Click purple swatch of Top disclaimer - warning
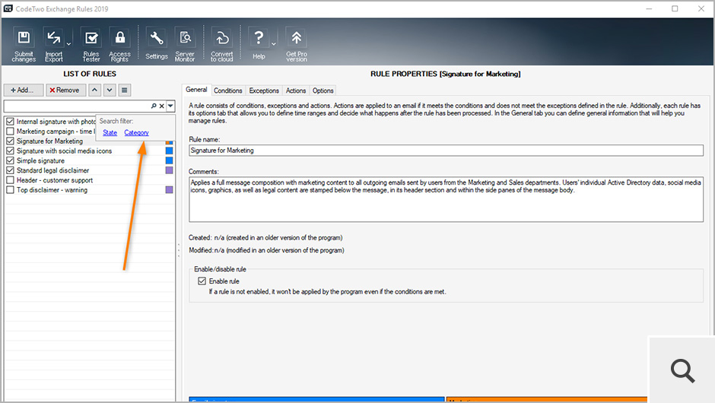715x403 pixels. pos(169,189)
